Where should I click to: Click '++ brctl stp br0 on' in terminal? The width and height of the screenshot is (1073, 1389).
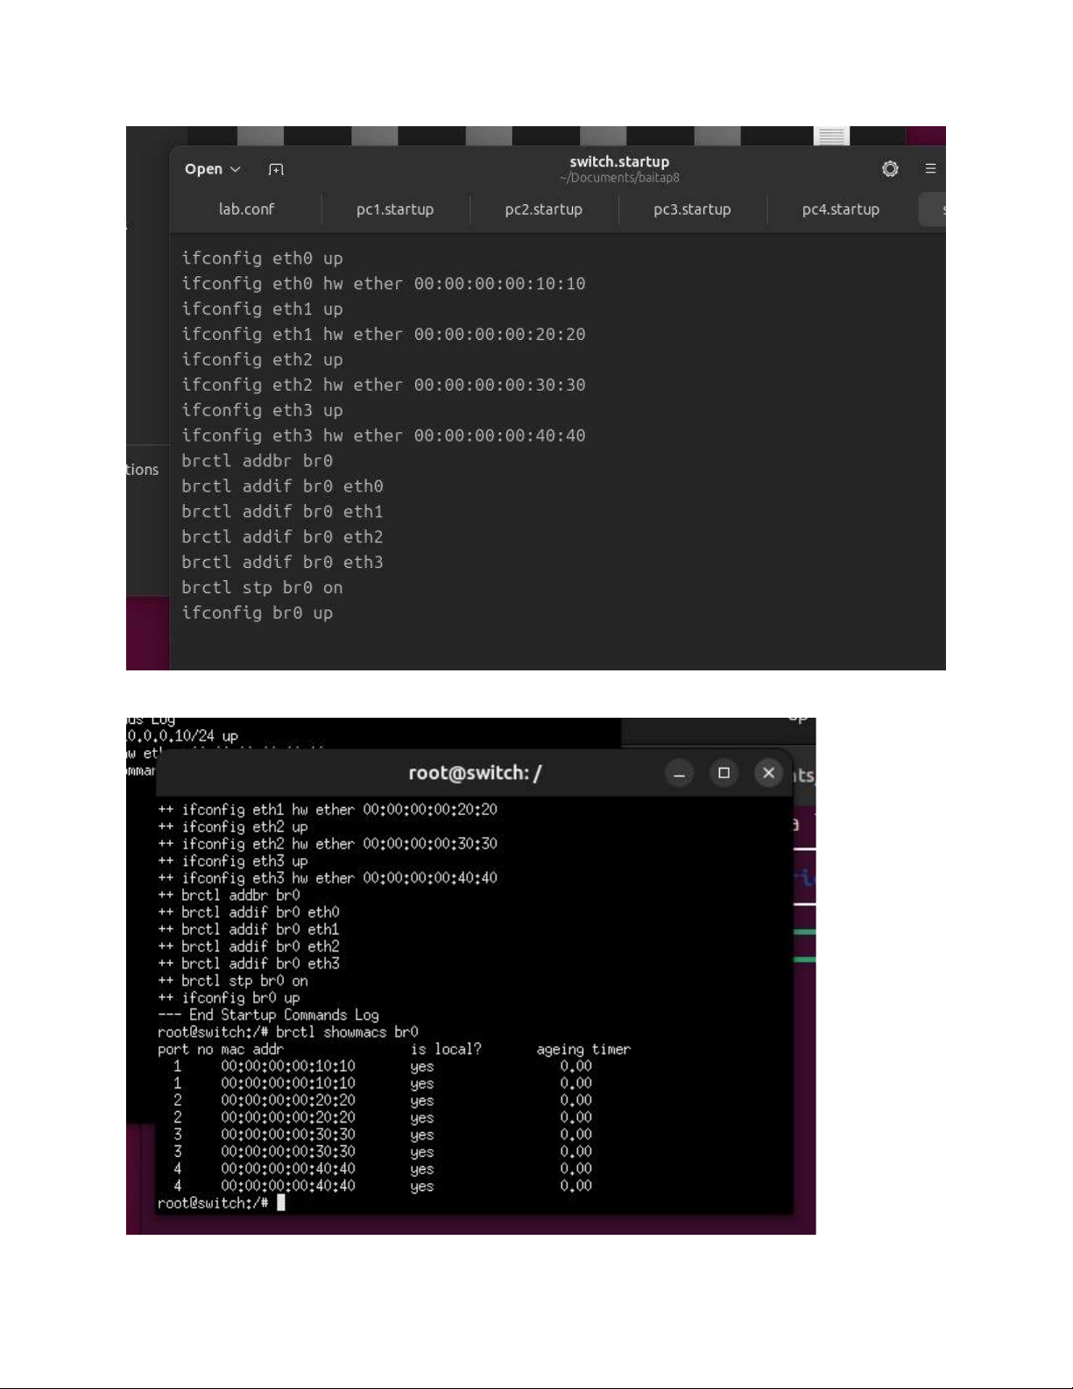click(x=233, y=981)
